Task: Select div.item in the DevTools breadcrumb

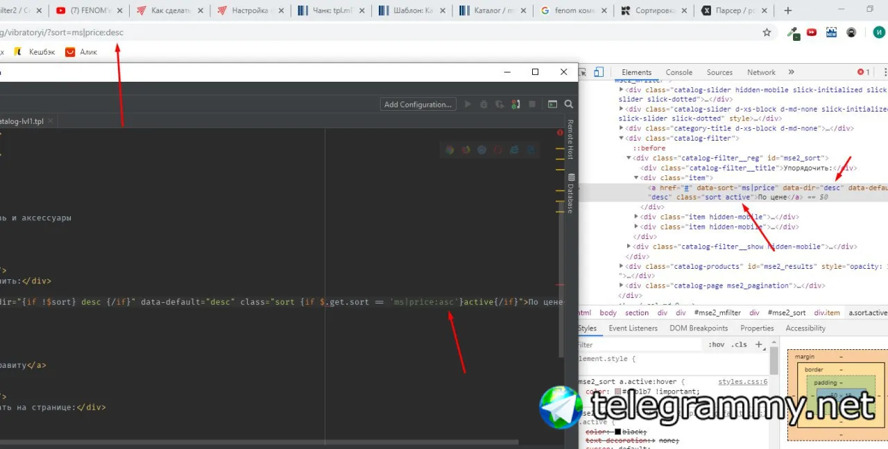Action: coord(827,312)
